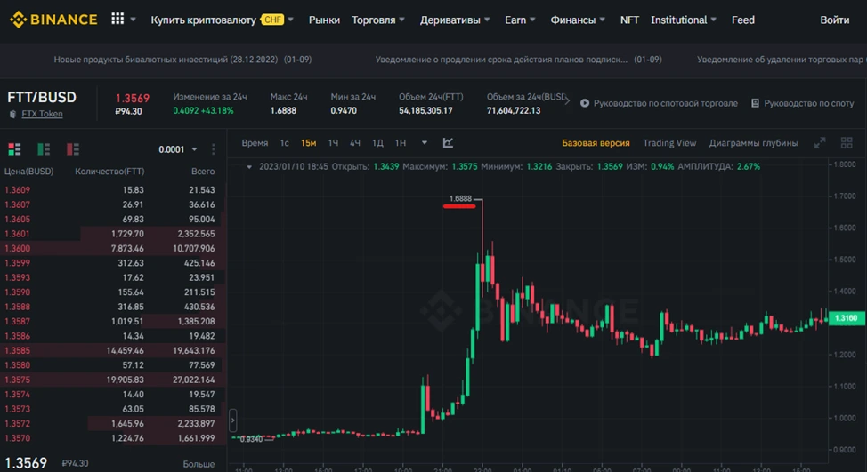Screen dimensions: 867x472
Task: Click Больше link under order book
Action: tap(199, 464)
